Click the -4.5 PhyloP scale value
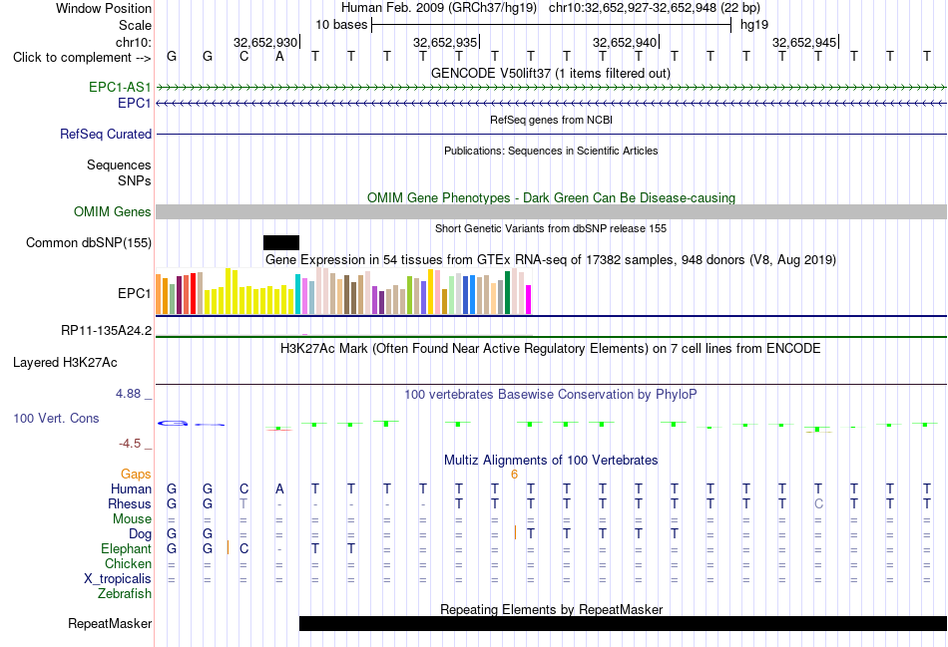The height and width of the screenshot is (647, 948). 130,444
